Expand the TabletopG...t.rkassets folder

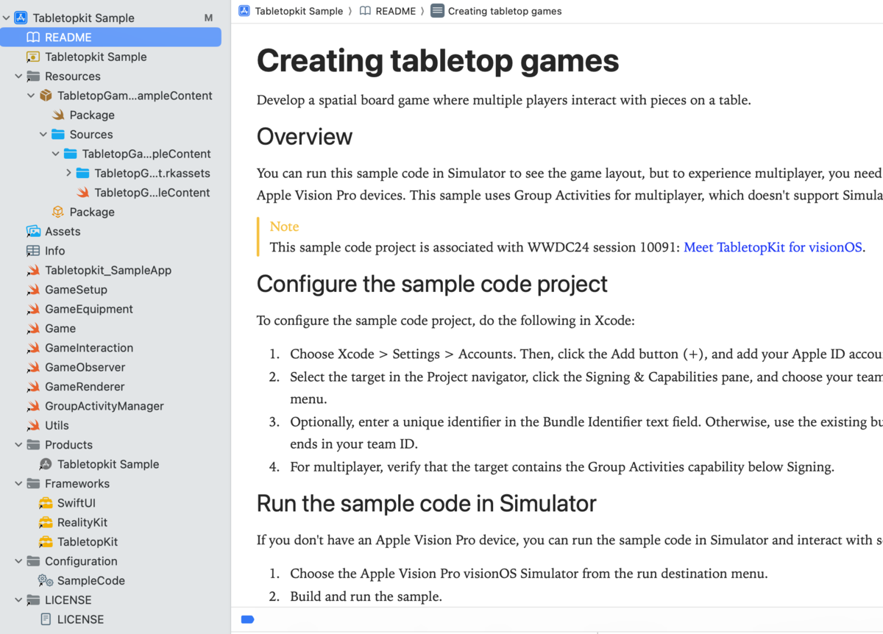pyautogui.click(x=68, y=174)
